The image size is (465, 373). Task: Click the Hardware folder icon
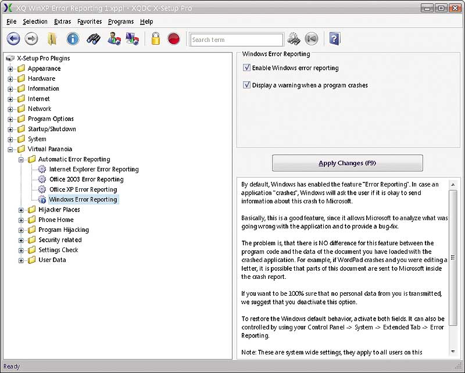(x=21, y=78)
